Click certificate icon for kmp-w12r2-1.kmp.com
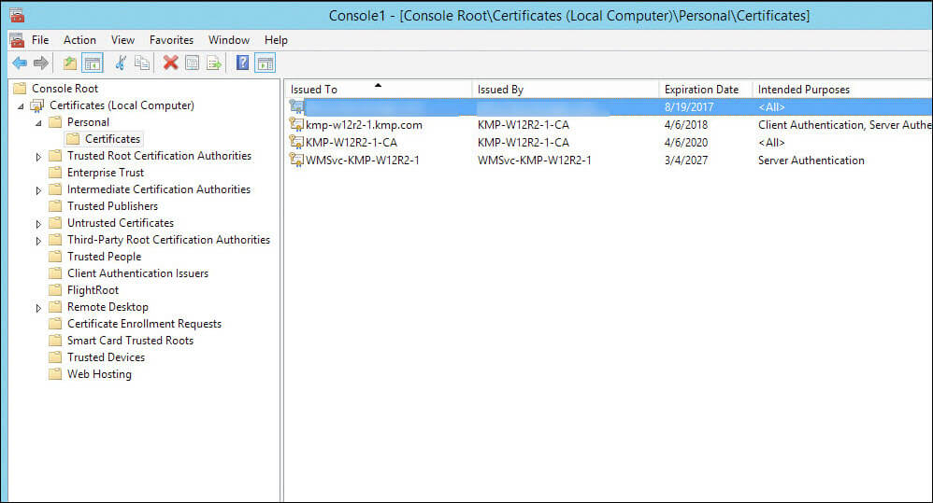Image resolution: width=933 pixels, height=503 pixels. point(296,125)
